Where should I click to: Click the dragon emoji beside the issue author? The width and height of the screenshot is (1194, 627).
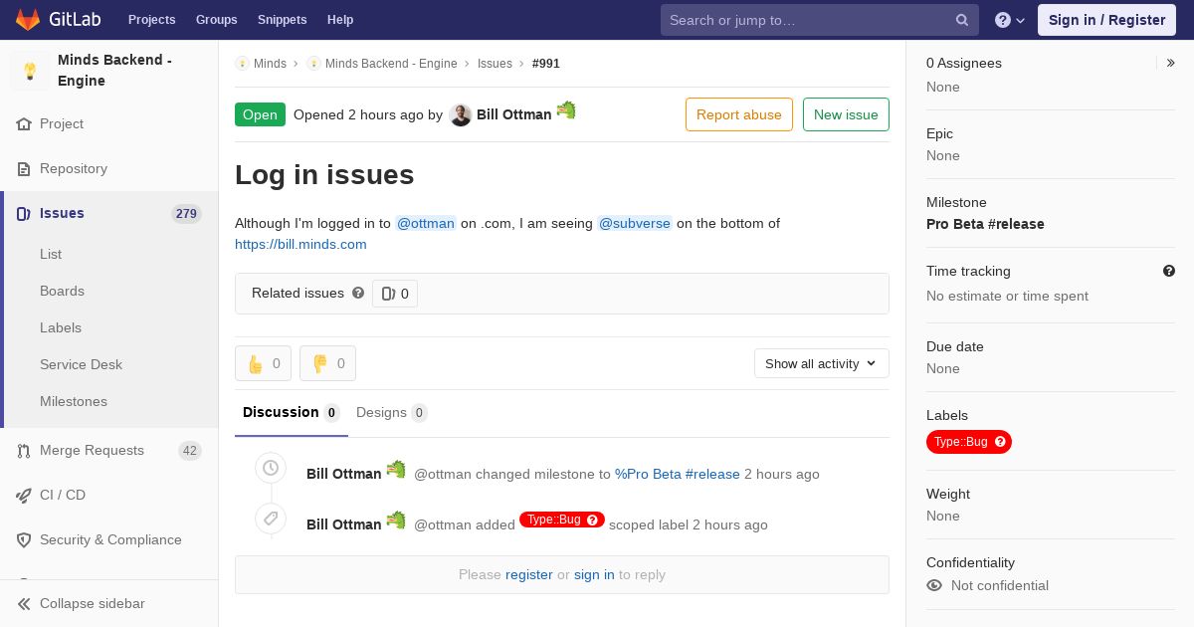(566, 109)
